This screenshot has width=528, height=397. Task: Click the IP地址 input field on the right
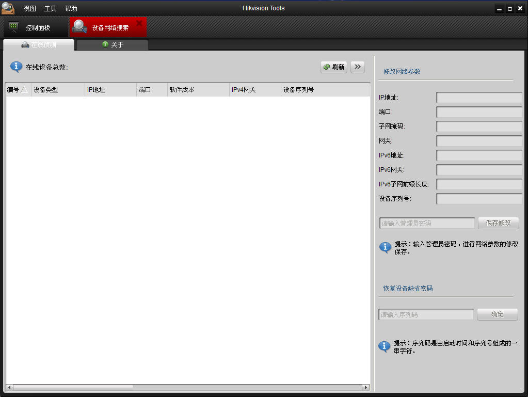478,97
